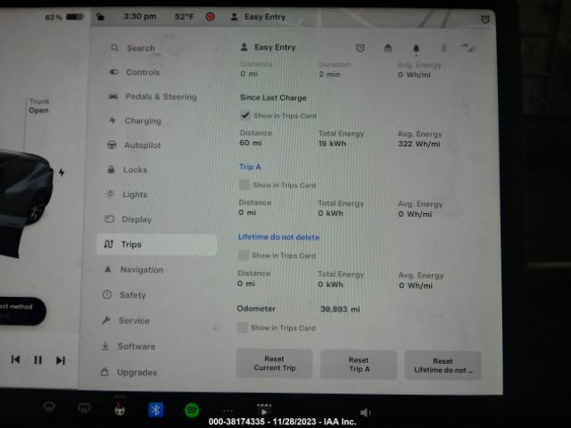The width and height of the screenshot is (571, 428).
Task: Tap the 2 min duration value
Action: 329,74
